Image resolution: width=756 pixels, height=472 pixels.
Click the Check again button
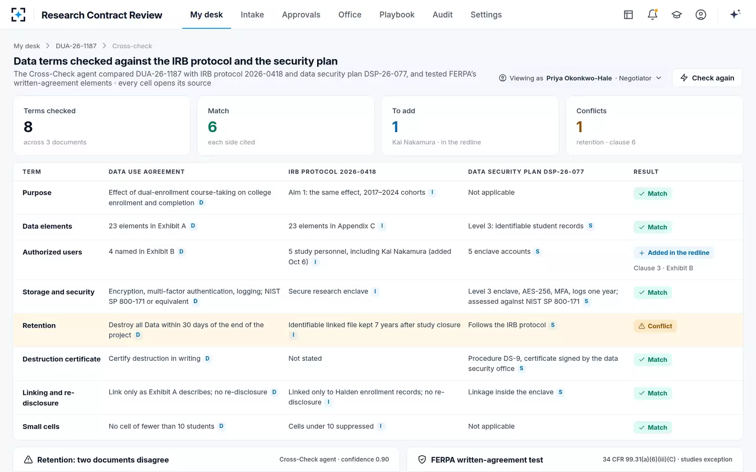click(707, 78)
